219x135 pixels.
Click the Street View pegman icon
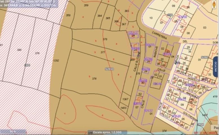[x=214, y=4]
